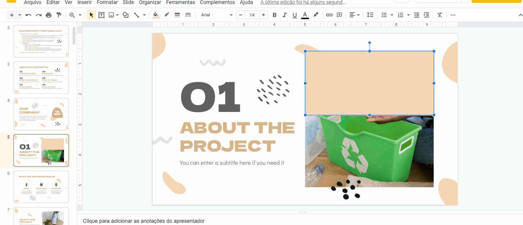Open the Border weight options
The width and height of the screenshot is (523, 225).
coord(177,15)
